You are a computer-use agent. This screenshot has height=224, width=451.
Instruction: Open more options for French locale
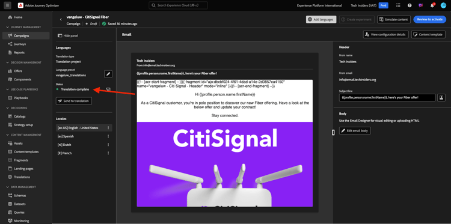tap(108, 153)
